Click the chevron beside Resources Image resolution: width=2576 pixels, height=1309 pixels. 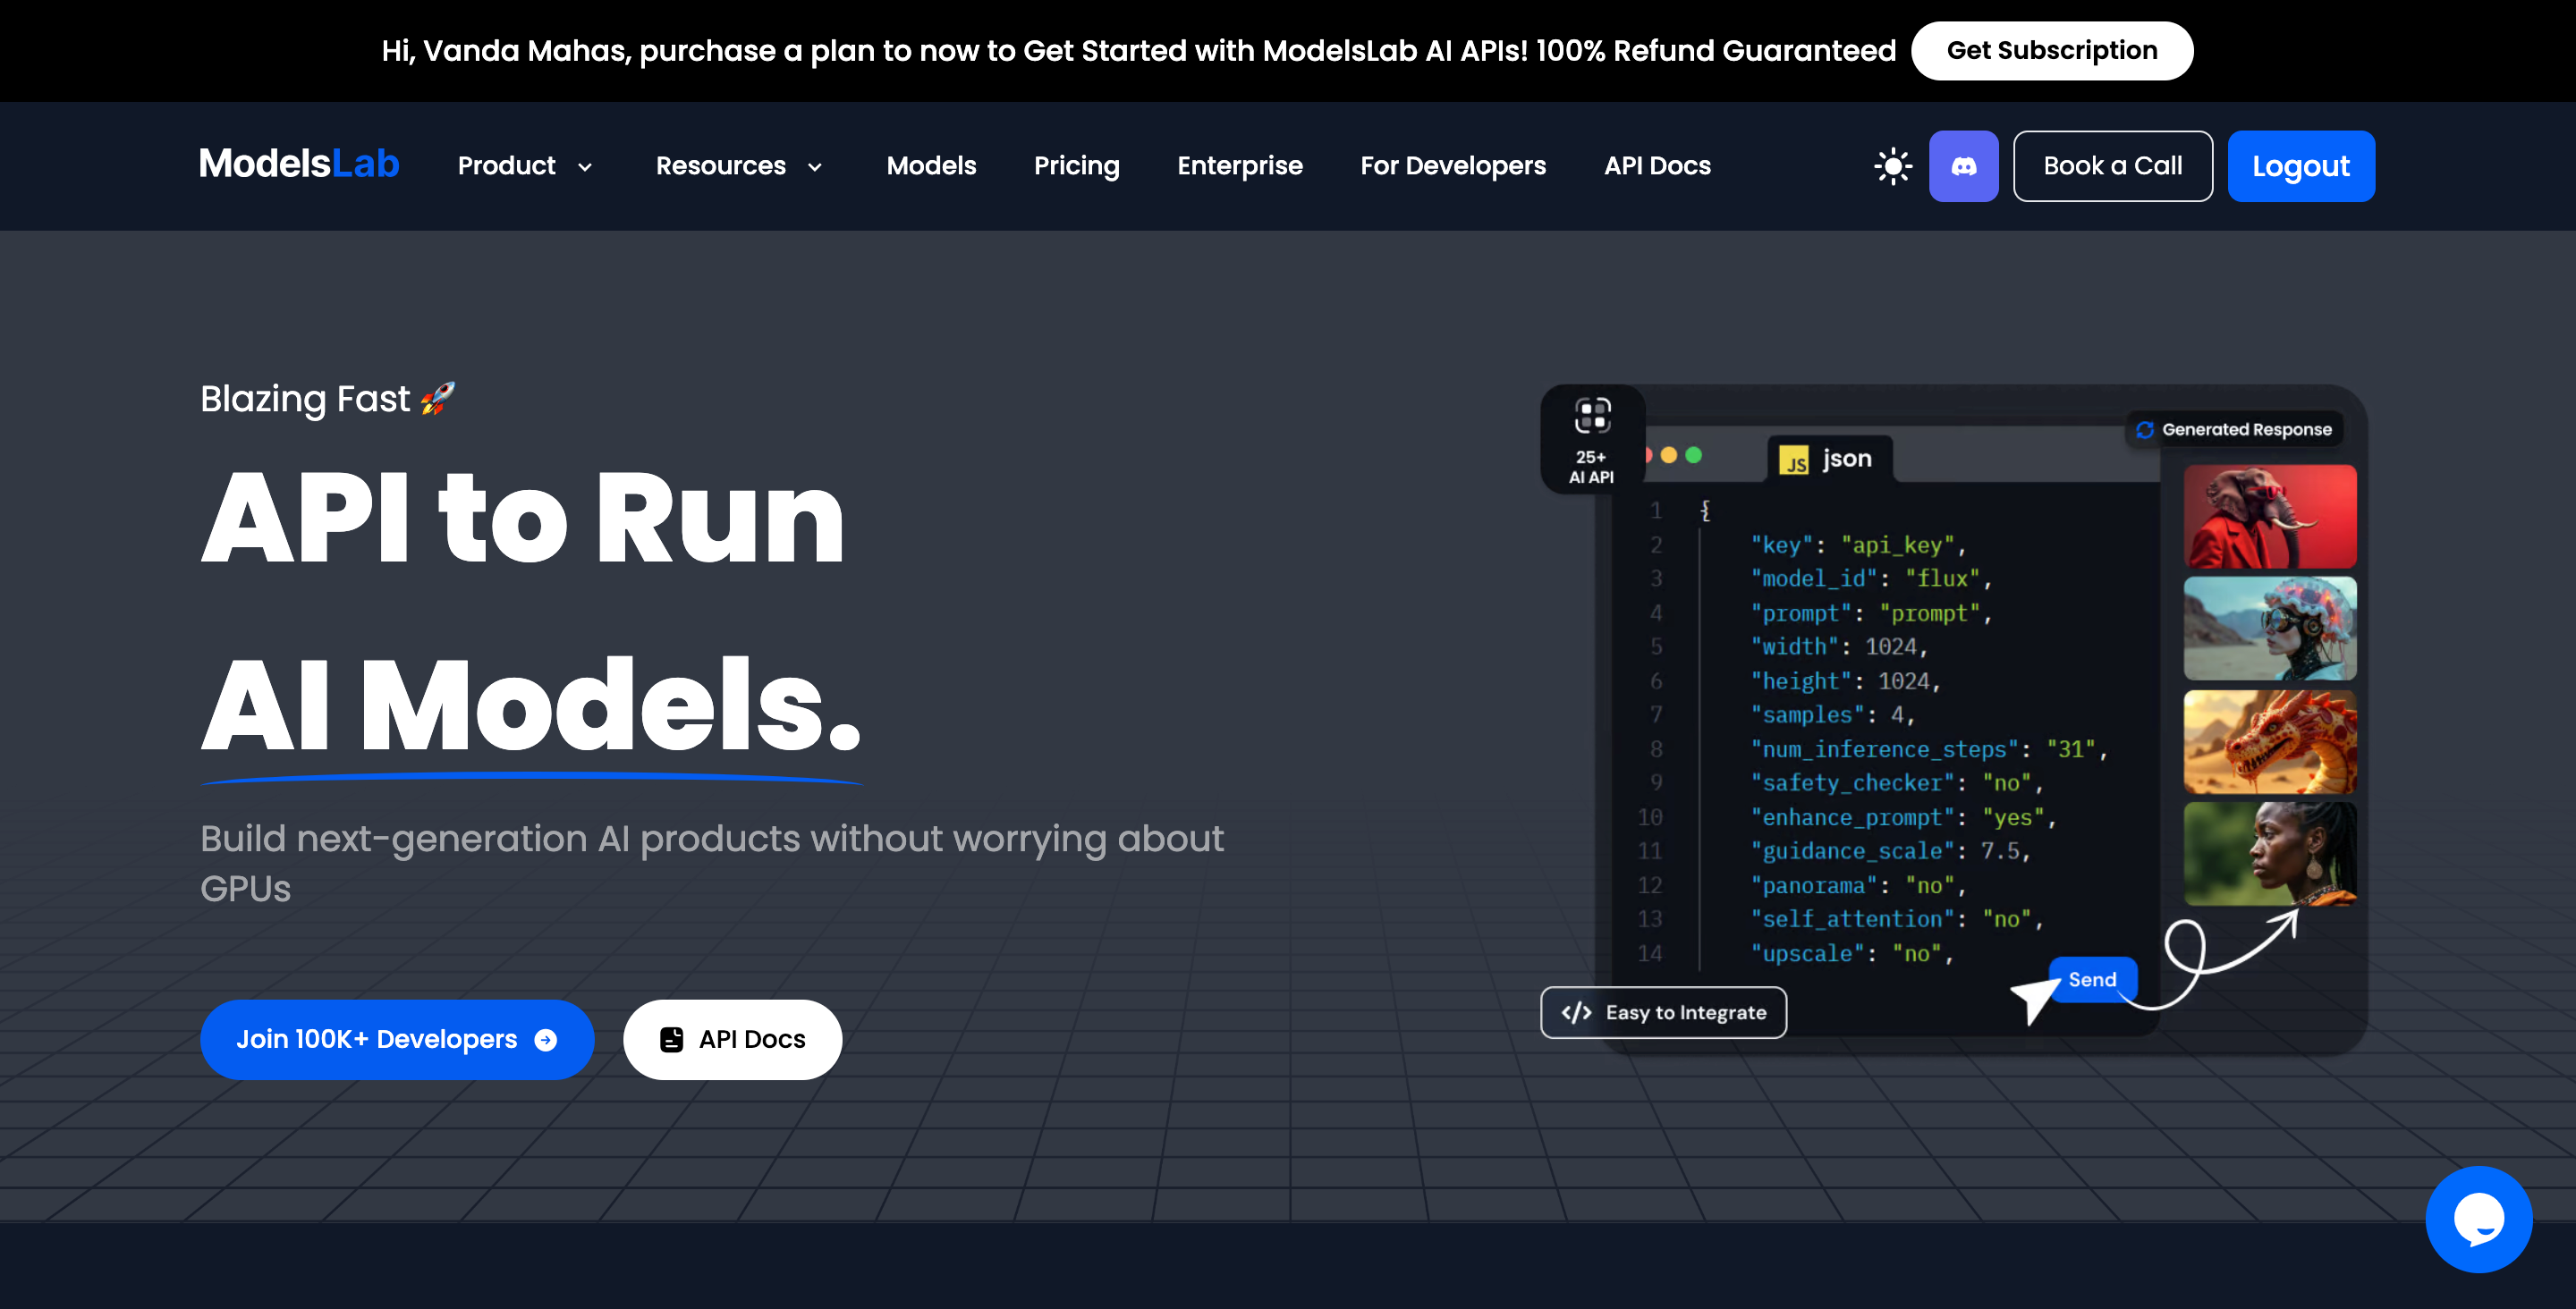[815, 167]
